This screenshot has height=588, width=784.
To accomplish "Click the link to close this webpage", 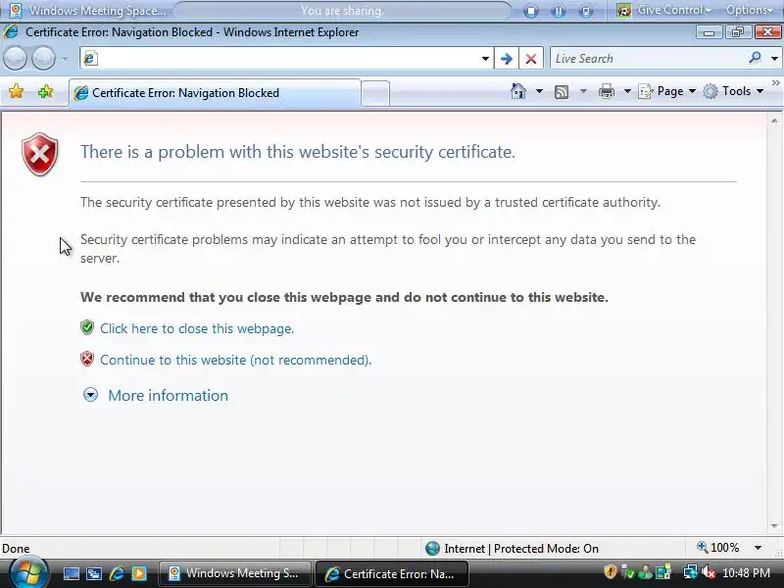I will click(x=197, y=328).
